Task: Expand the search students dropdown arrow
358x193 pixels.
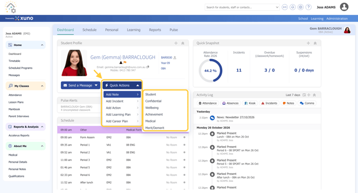Action: (x=277, y=7)
